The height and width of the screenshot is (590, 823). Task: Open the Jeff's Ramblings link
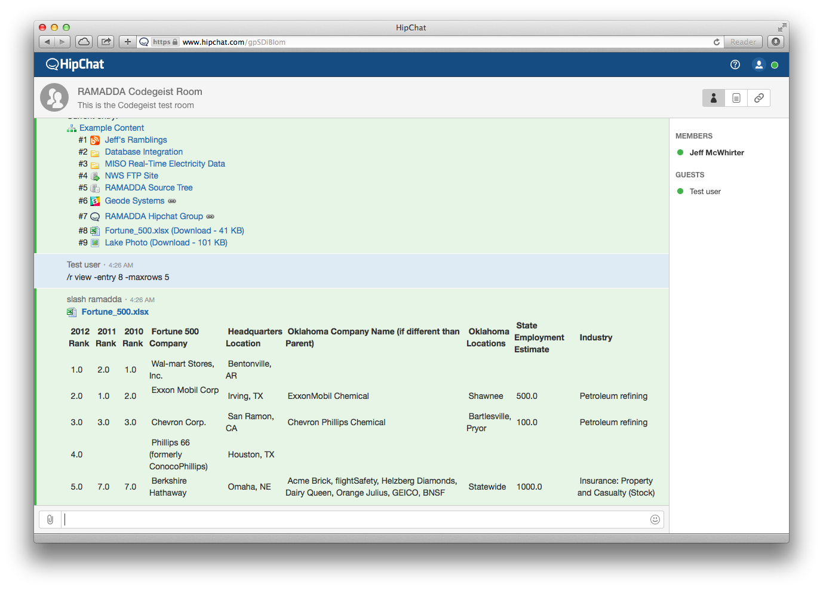click(x=136, y=140)
